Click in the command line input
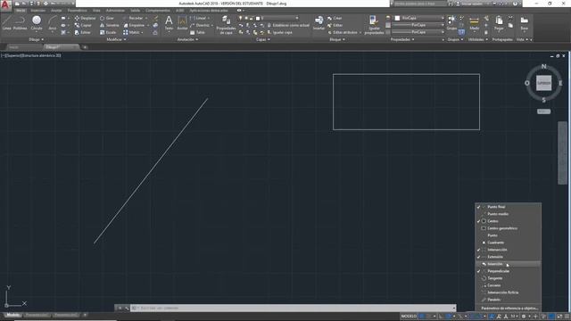Screen dimensions: 571x321 [294, 308]
